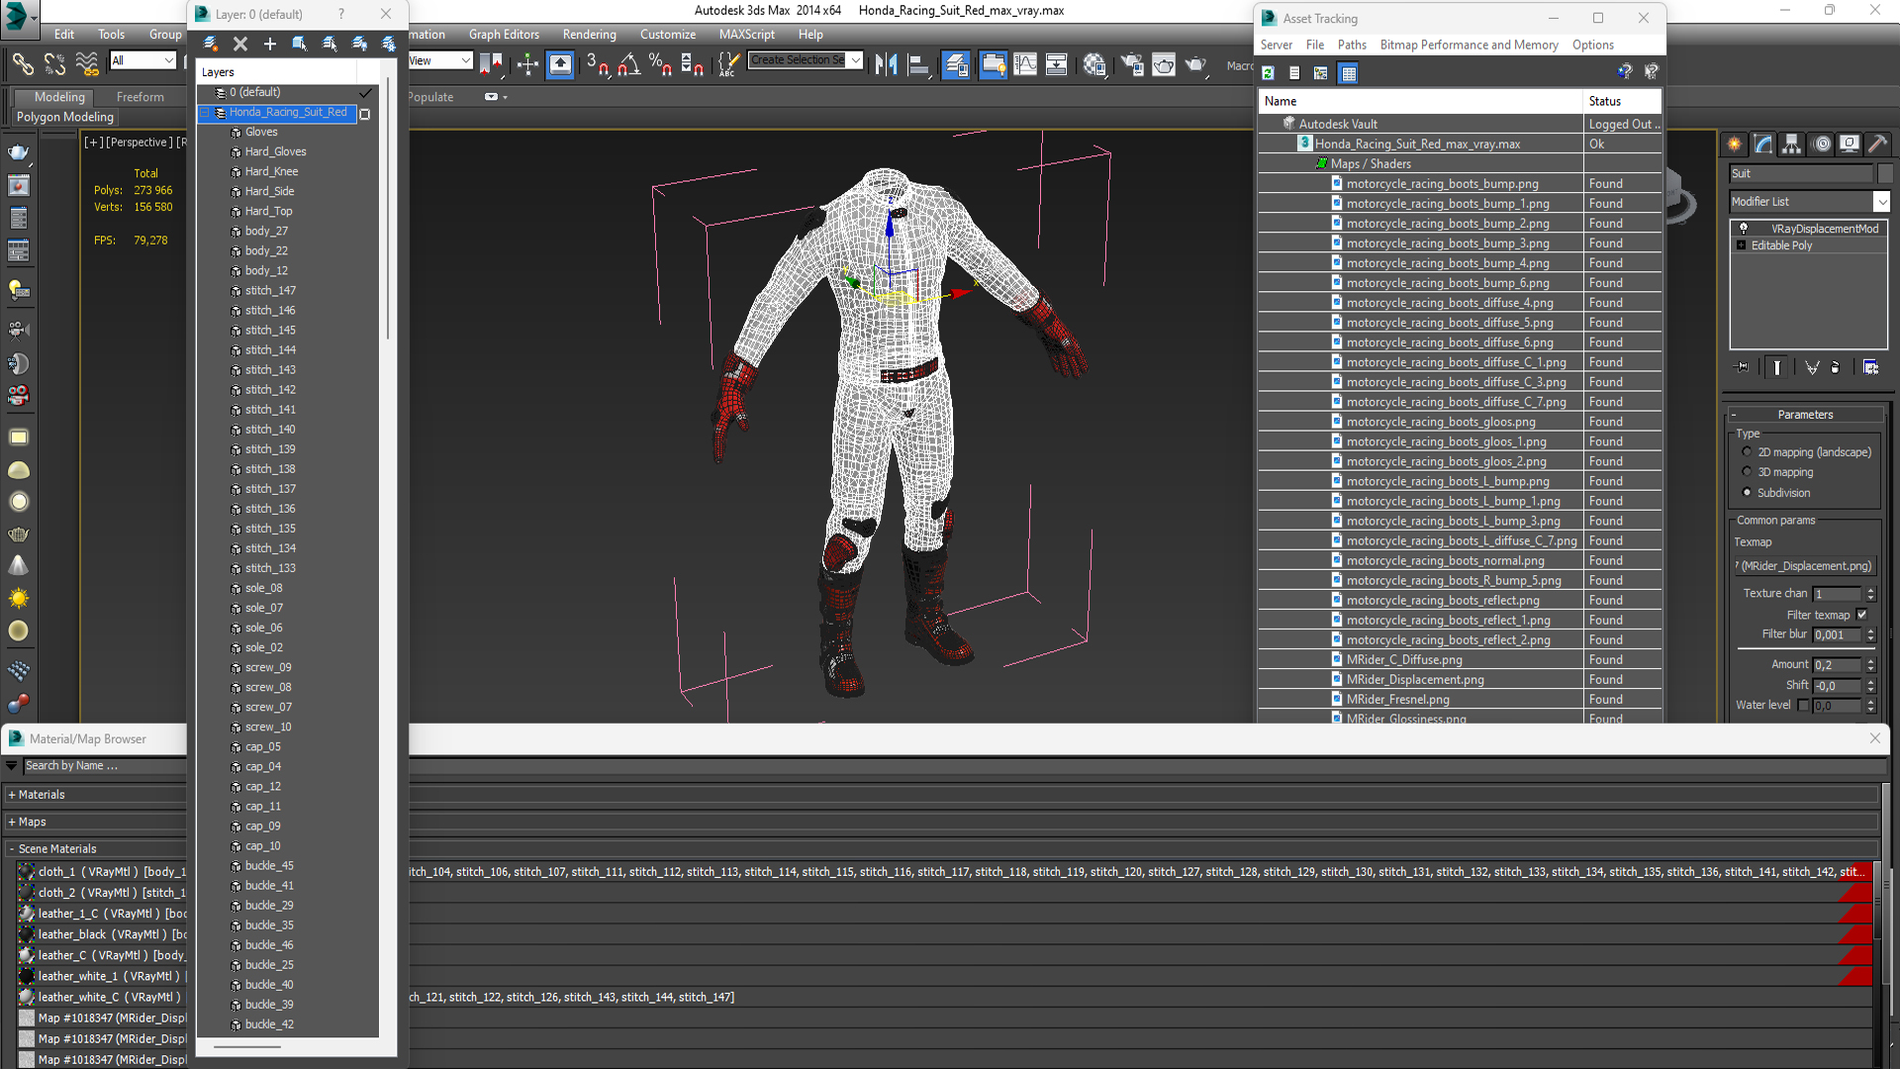Click MRider_Displacement.png texmap button
The height and width of the screenshot is (1069, 1900).
pos(1805,566)
